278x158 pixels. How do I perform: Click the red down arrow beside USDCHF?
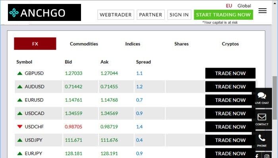[x=20, y=126]
